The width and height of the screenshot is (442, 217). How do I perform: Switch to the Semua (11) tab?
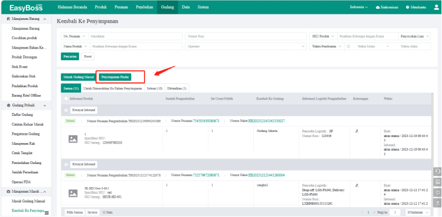click(71, 88)
